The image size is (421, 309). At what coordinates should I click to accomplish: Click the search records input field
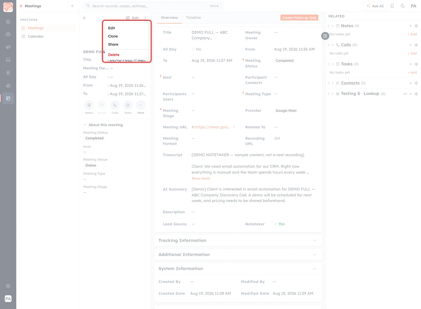tap(153, 6)
